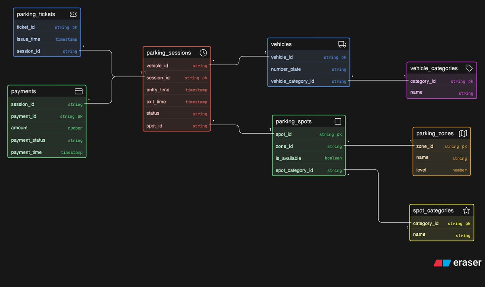Click the tag icon on vehicle_categories table
The height and width of the screenshot is (287, 485).
[469, 68]
